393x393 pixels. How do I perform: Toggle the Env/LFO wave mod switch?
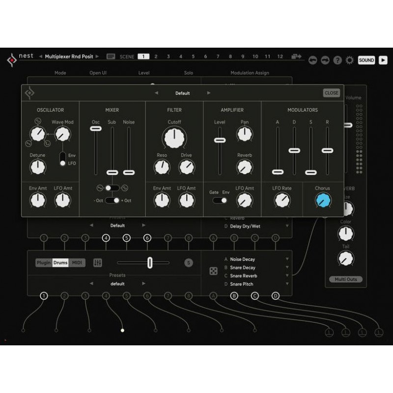coord(62,159)
